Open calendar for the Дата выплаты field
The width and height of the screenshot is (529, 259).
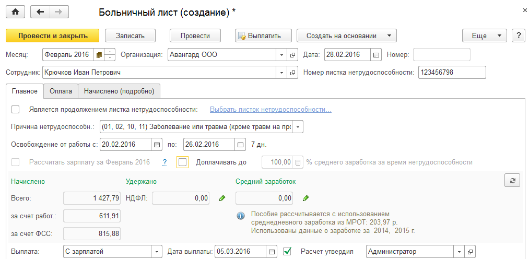pyautogui.click(x=272, y=252)
